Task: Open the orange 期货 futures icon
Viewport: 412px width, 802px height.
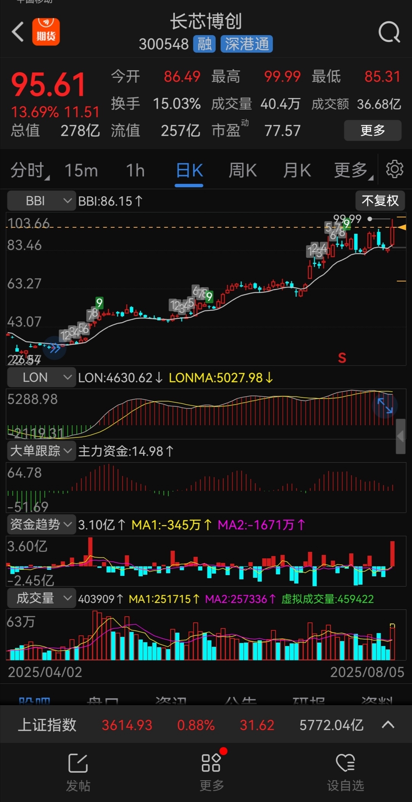Action: (46, 32)
